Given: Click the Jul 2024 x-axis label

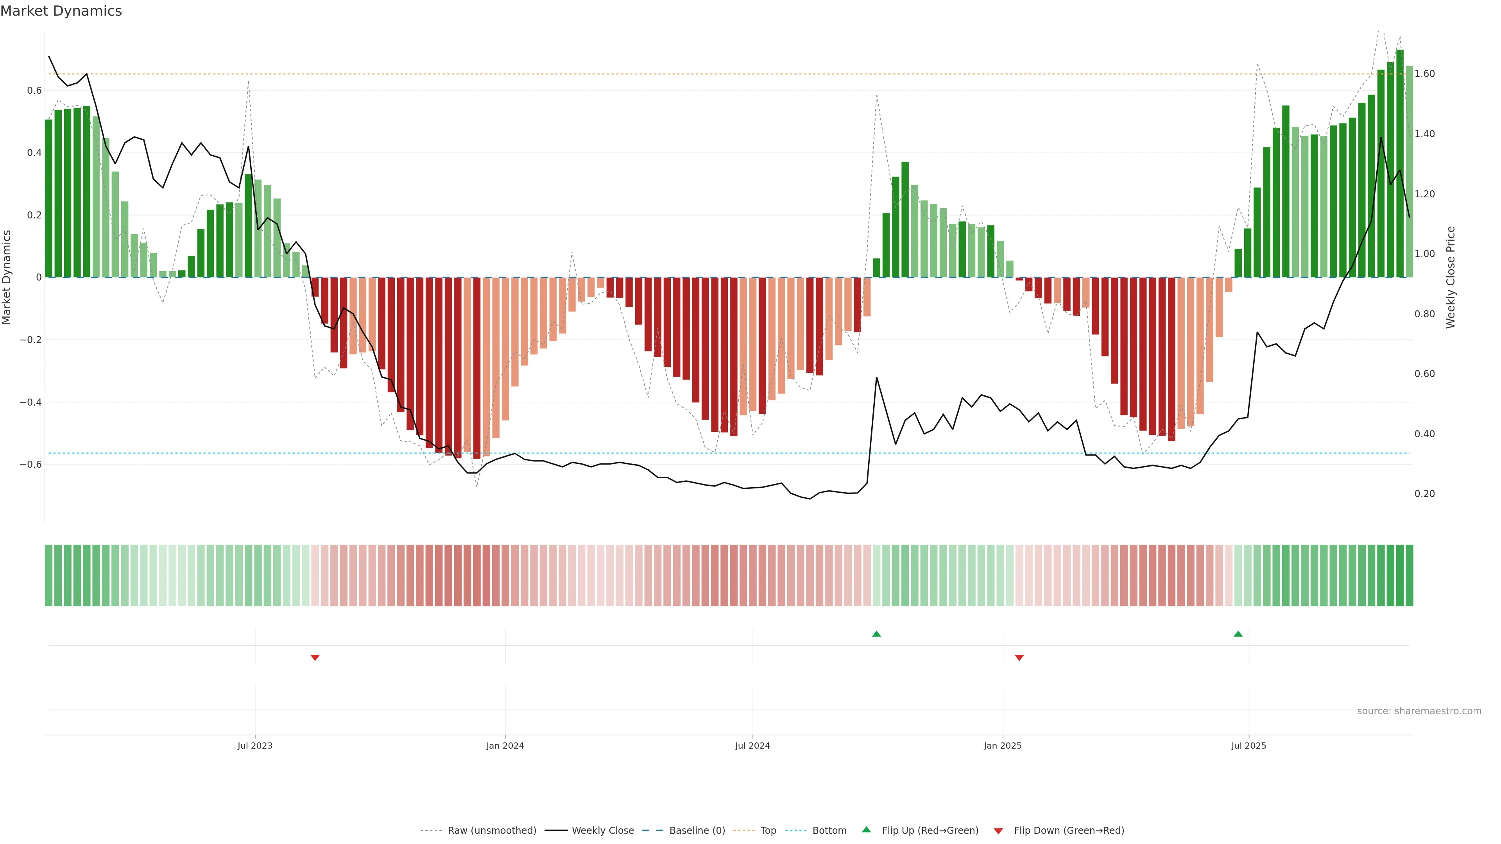Looking at the screenshot, I should pos(752,746).
